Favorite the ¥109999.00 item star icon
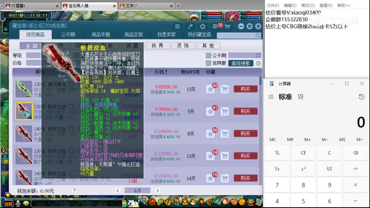370x208 pixels. click(210, 134)
